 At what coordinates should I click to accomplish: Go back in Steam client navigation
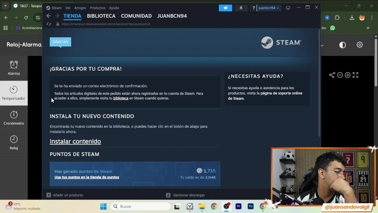coord(48,16)
